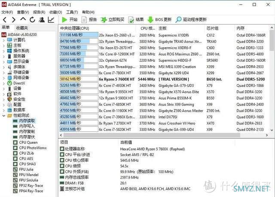Select the FP32 Ray-Trace benchmark
The width and height of the screenshot is (275, 197).
[28, 185]
